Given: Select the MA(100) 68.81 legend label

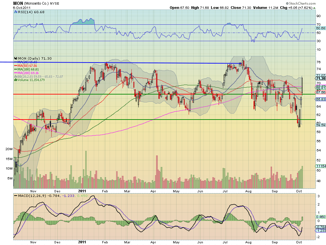Looking at the screenshot, I should (x=28, y=69).
